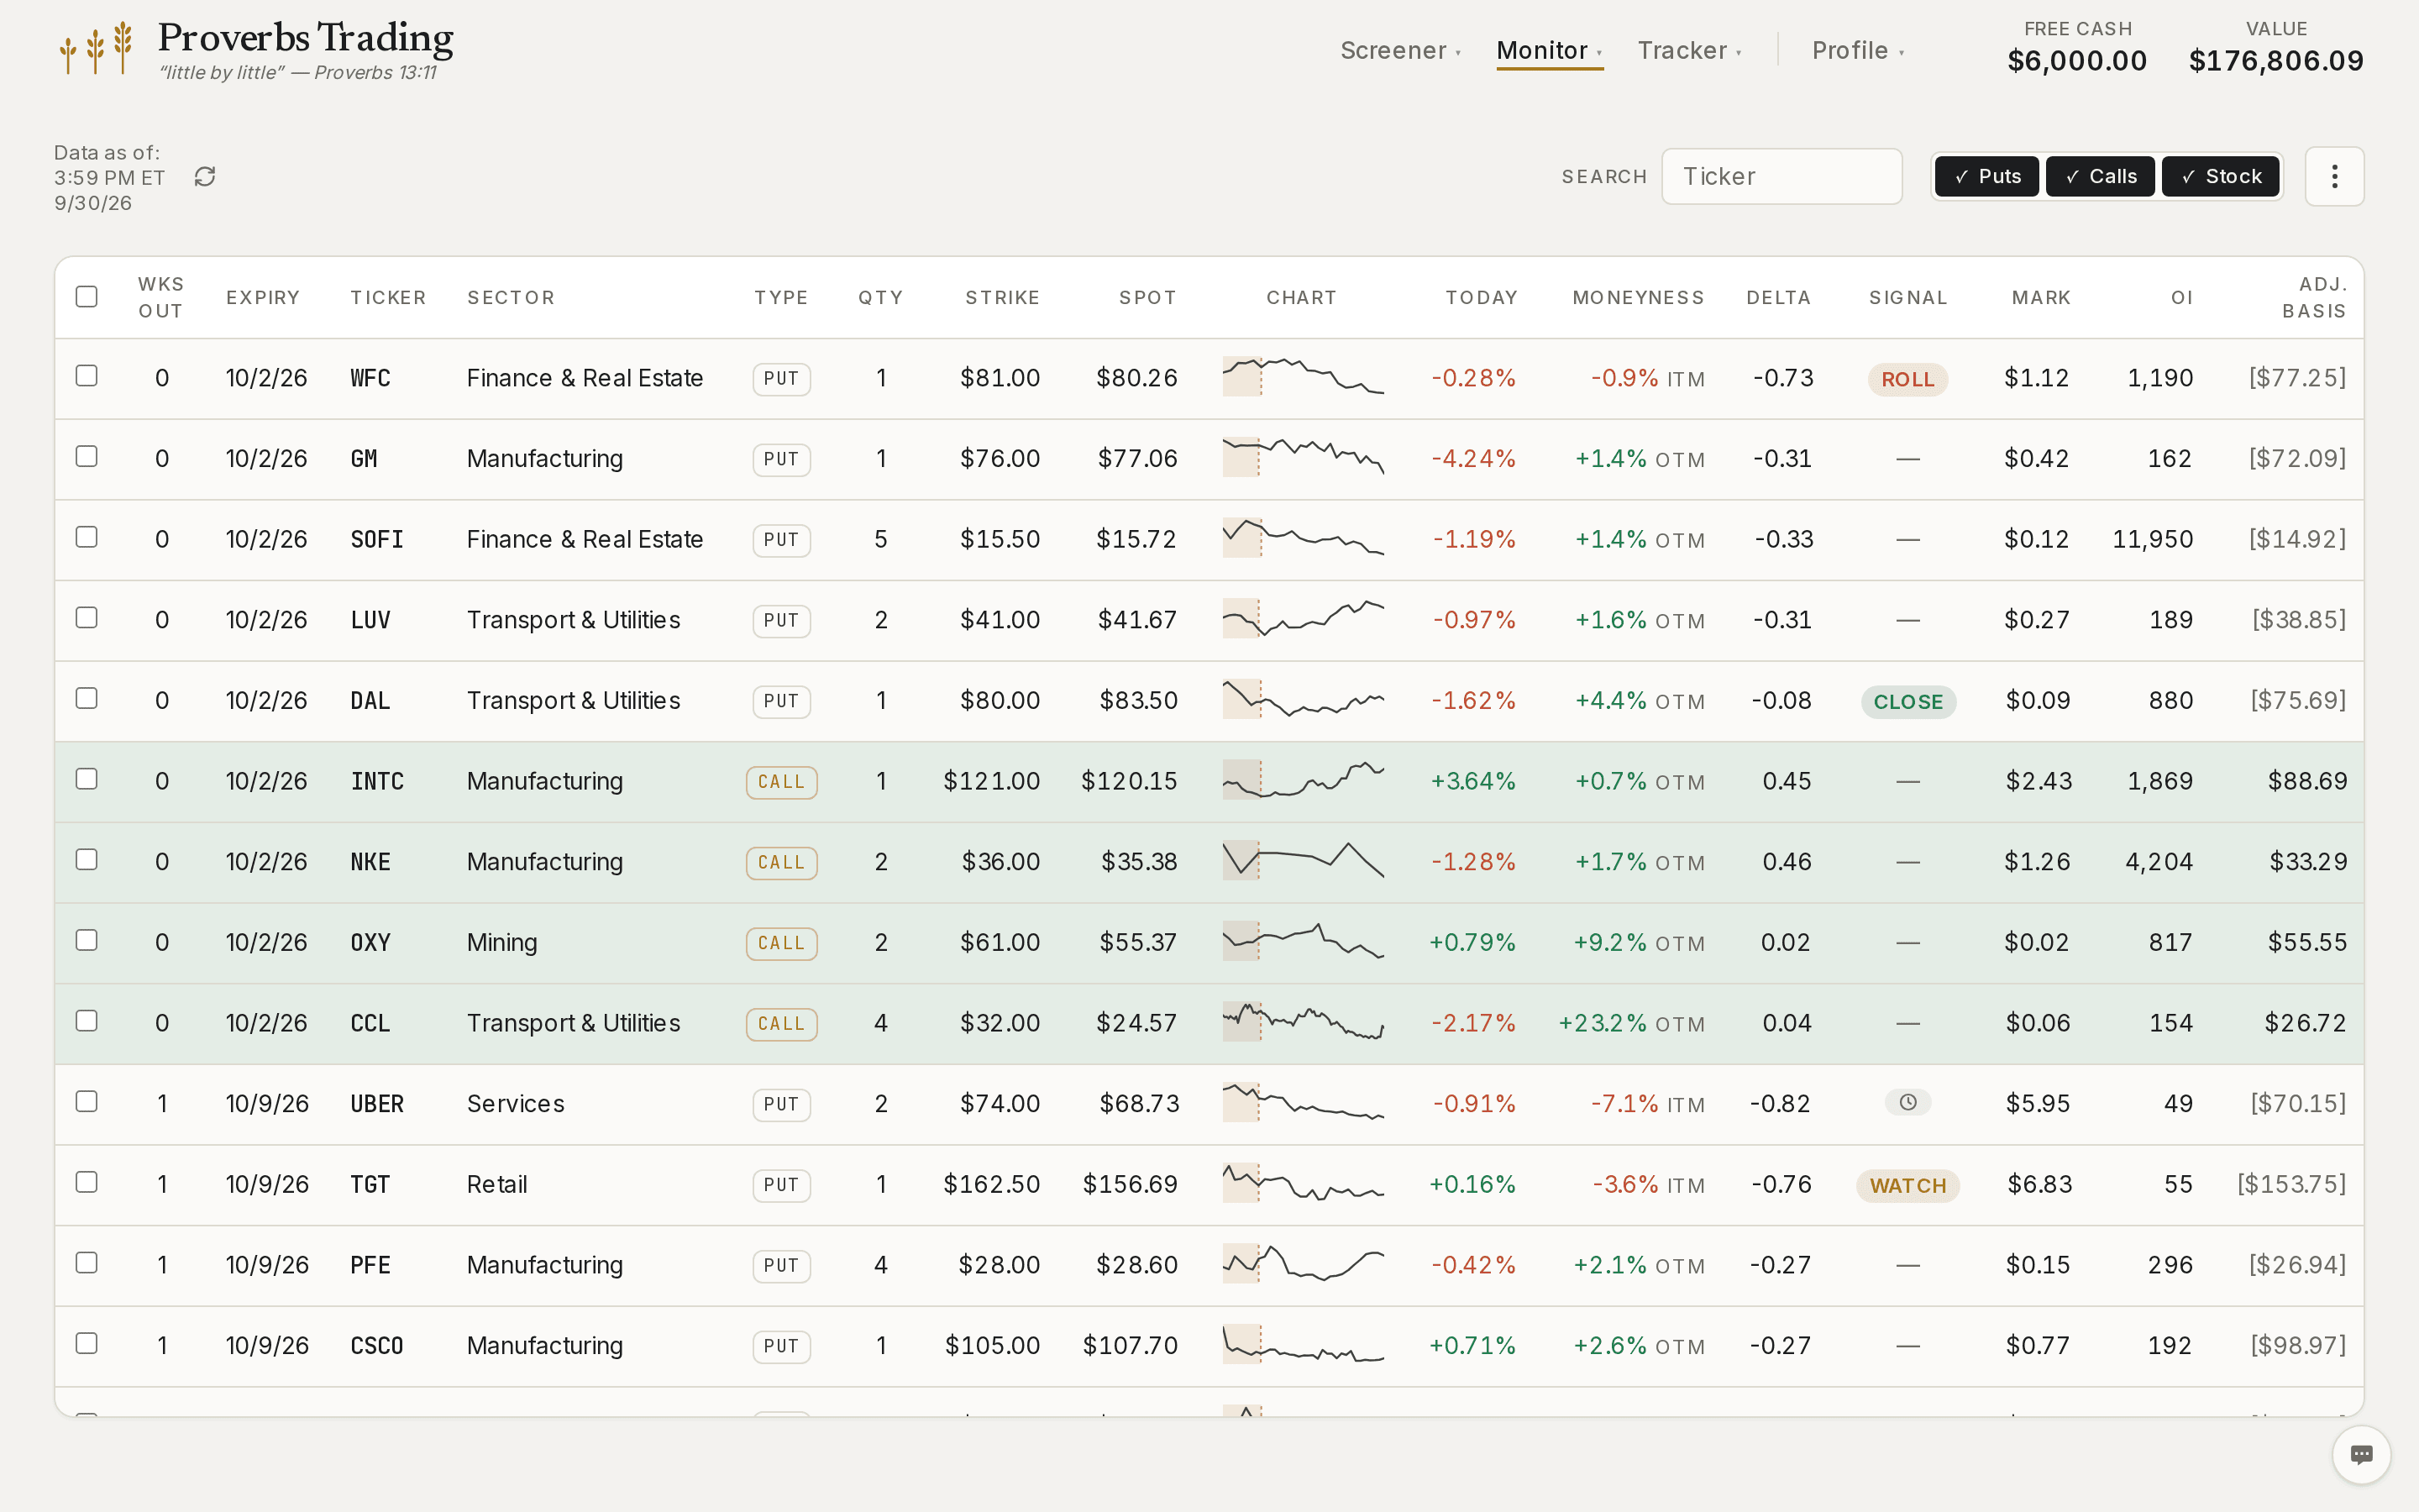Check the CCL row checkbox
Viewport: 2419px width, 1512px height.
coord(87,1021)
